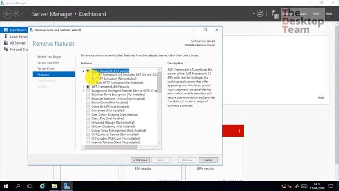Refresh the Server Manager dashboard
This screenshot has height=191, width=339.
pyautogui.click(x=260, y=14)
